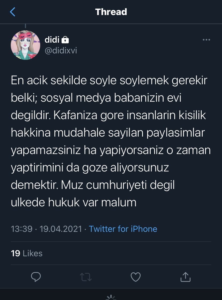
Task: Tap the lock icon beside didi
Action: point(65,40)
